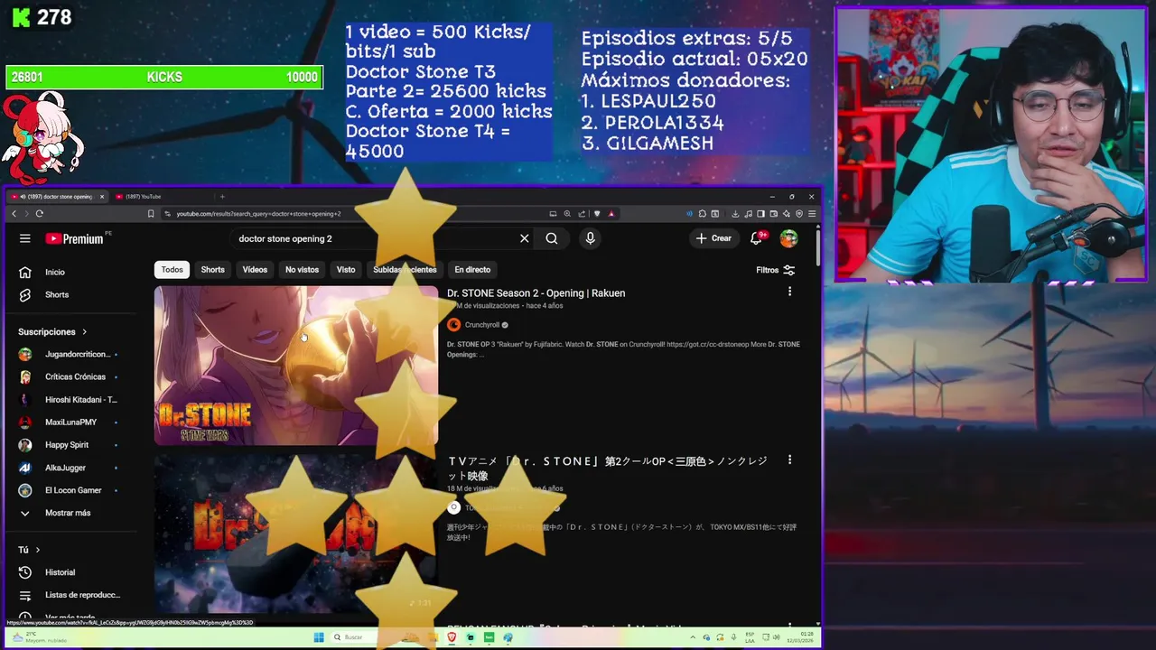Bookmark this page using bookmark icon
This screenshot has height=650, width=1156.
pyautogui.click(x=151, y=213)
